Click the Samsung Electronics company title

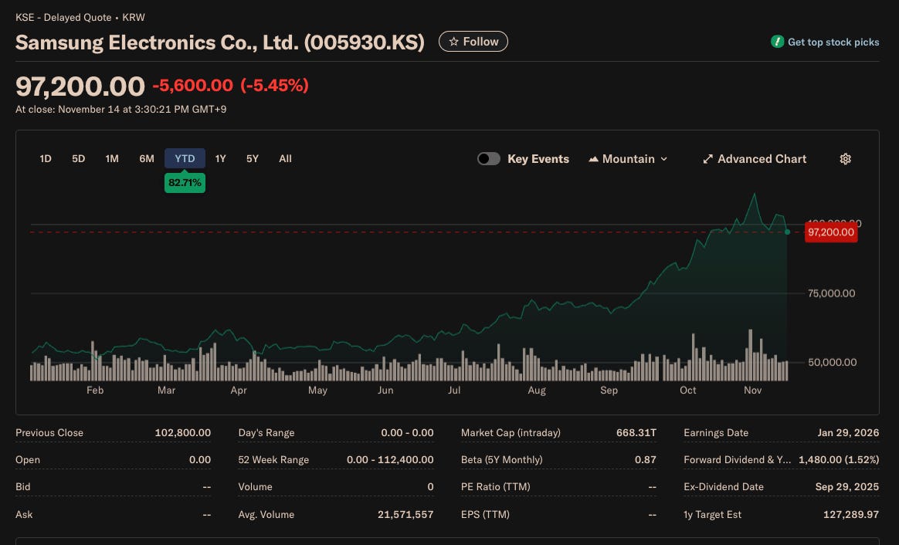pyautogui.click(x=220, y=42)
